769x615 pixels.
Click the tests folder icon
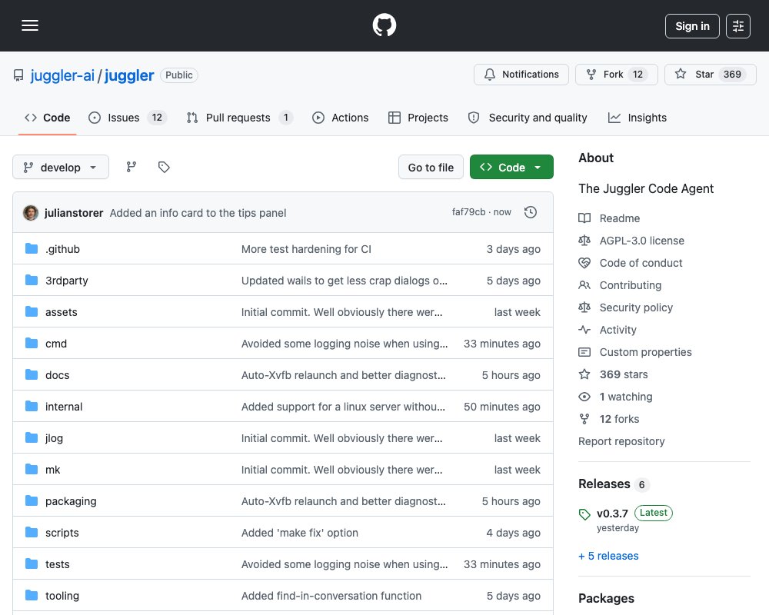pos(32,564)
